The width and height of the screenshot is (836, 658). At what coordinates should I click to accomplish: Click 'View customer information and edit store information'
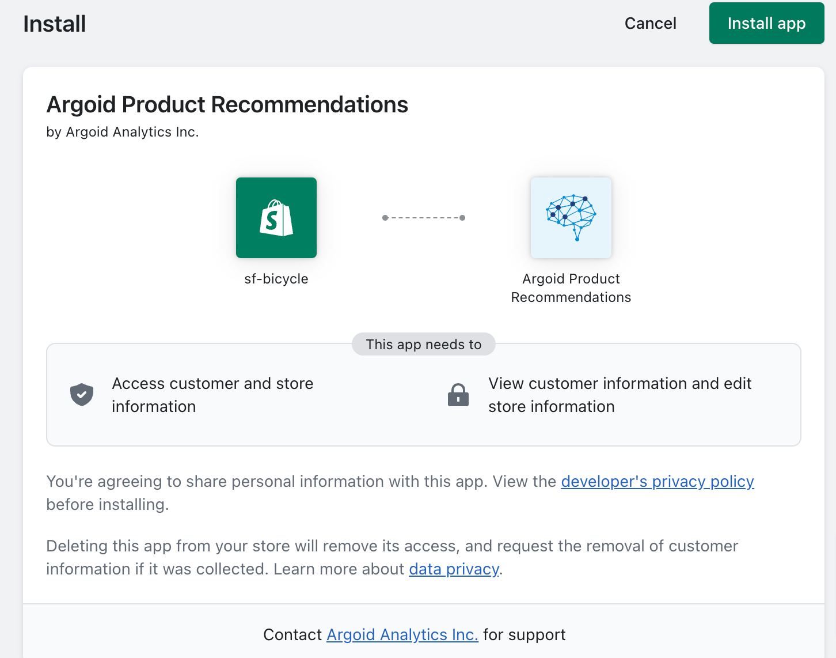(x=620, y=395)
